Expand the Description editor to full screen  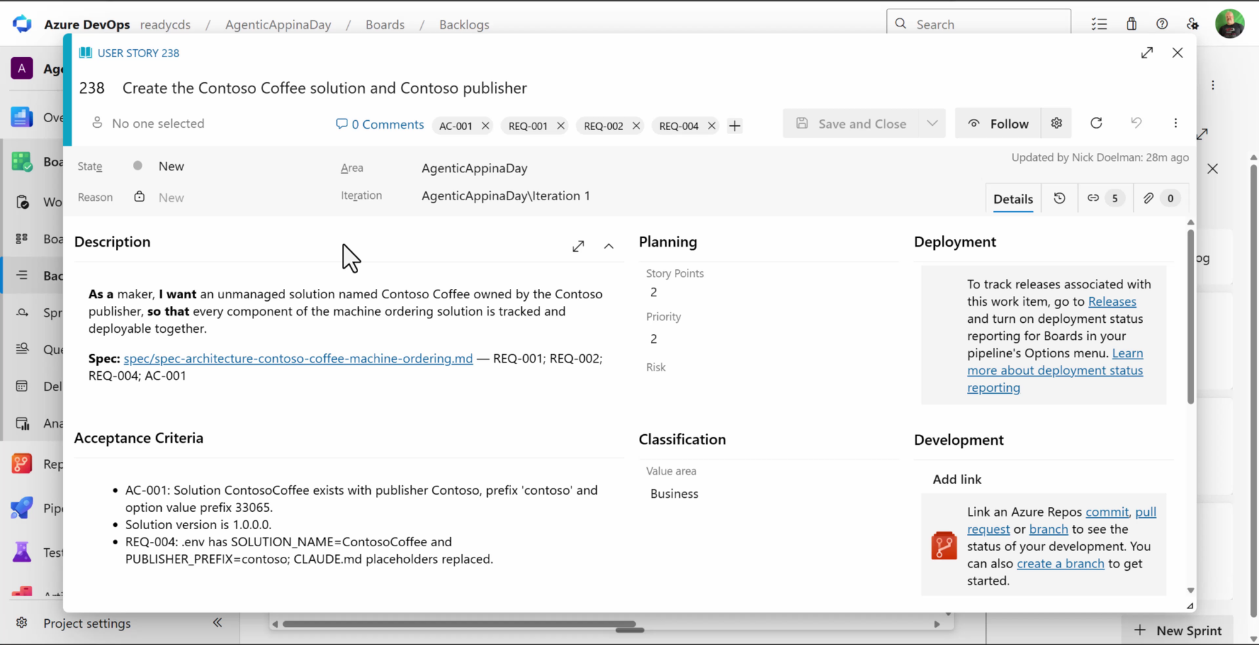coord(578,246)
